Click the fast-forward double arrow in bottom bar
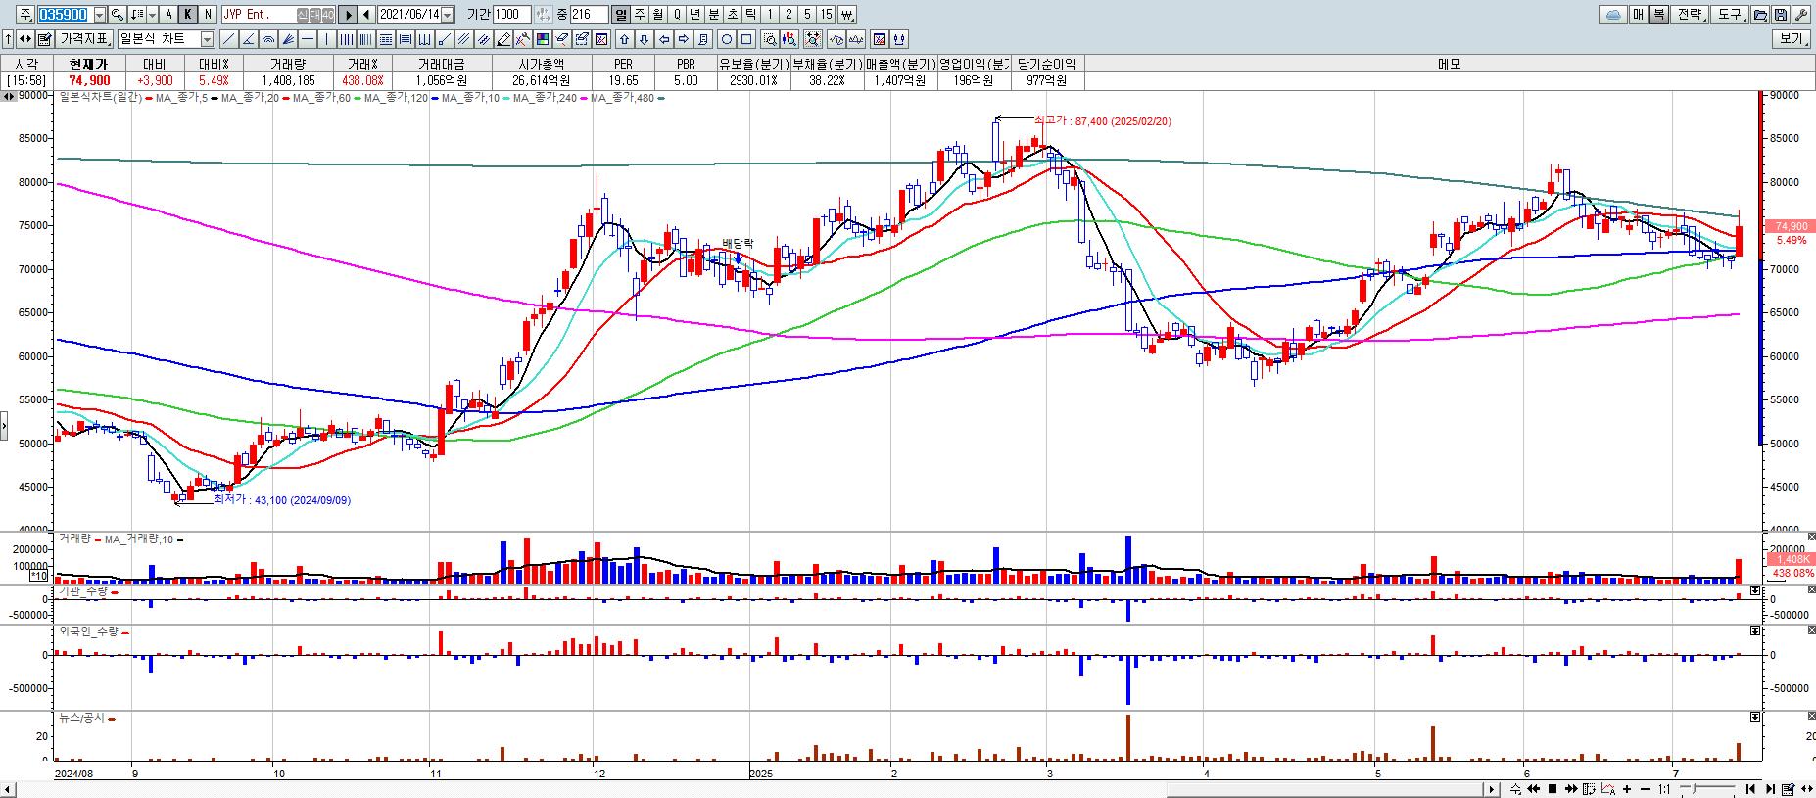1816x798 pixels. pos(1571,789)
